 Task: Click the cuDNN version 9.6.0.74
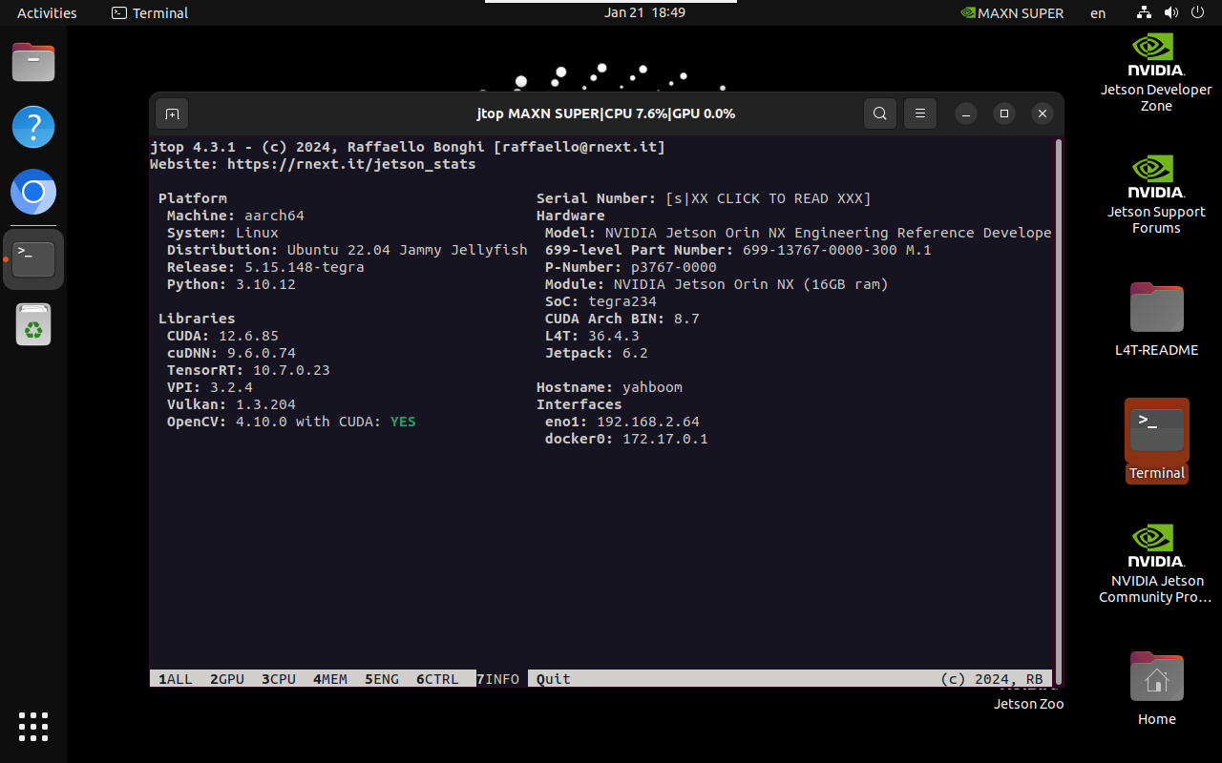[x=262, y=353]
